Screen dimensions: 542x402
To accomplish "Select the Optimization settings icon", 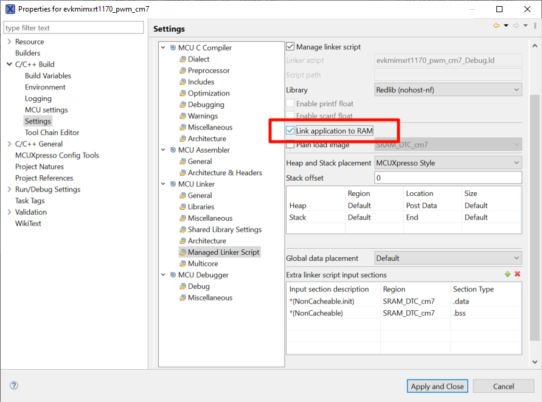I will tap(184, 93).
